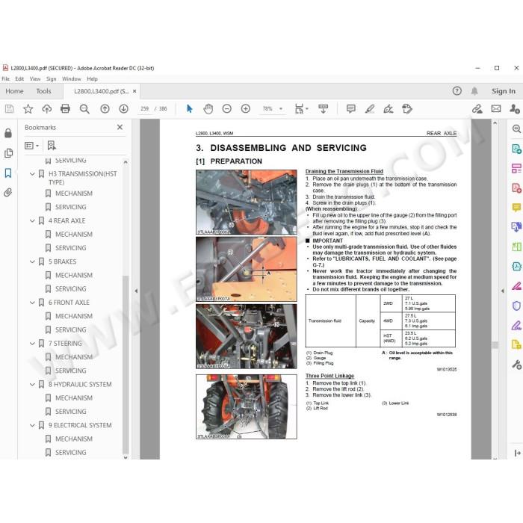Add new bookmark icon
The image size is (523, 523).
(x=52, y=146)
